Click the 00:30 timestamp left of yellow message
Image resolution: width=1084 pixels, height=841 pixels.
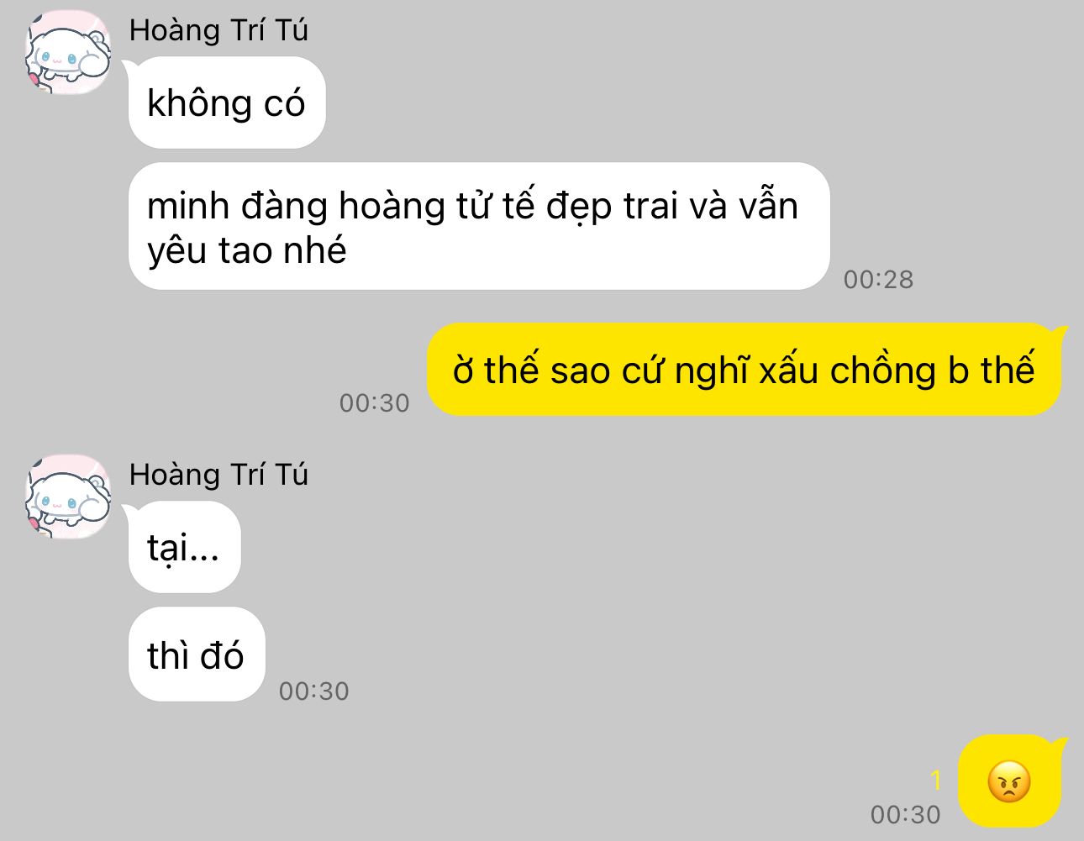[375, 402]
